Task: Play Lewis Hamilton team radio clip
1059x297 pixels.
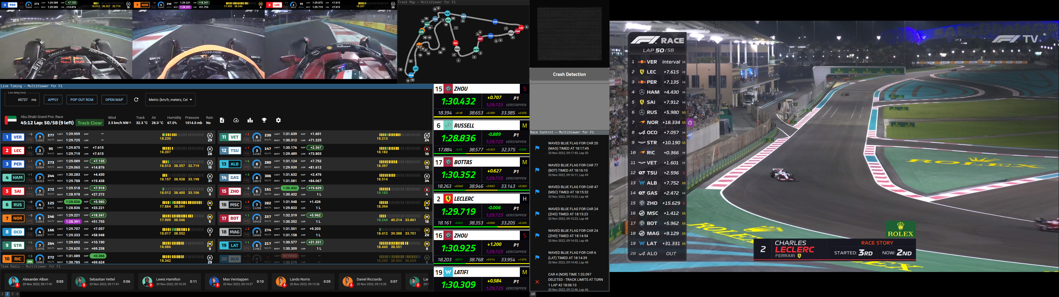Action: pos(147,282)
